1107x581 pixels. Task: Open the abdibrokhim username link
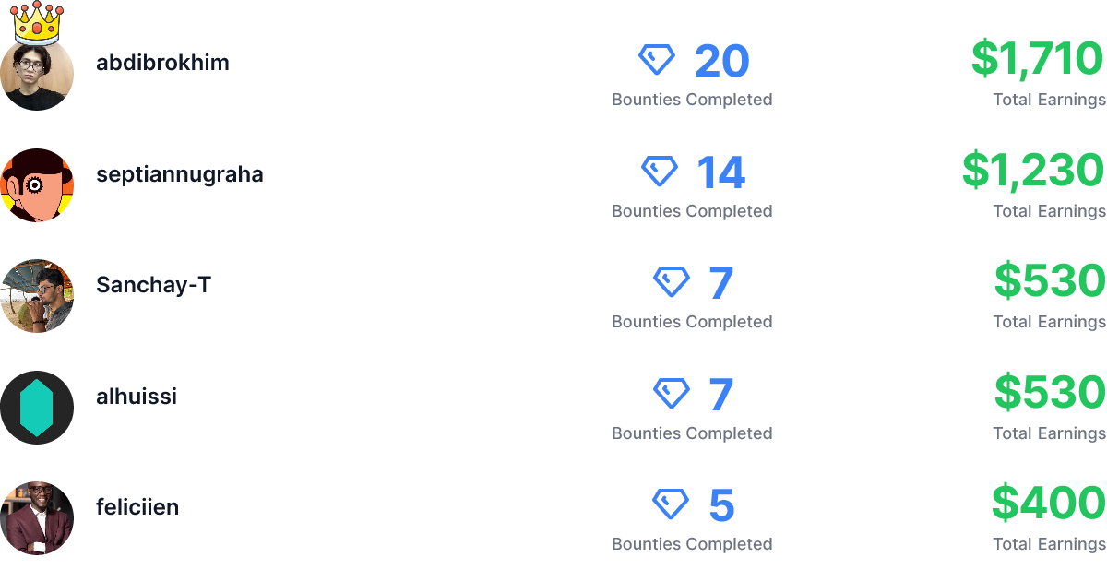click(162, 63)
